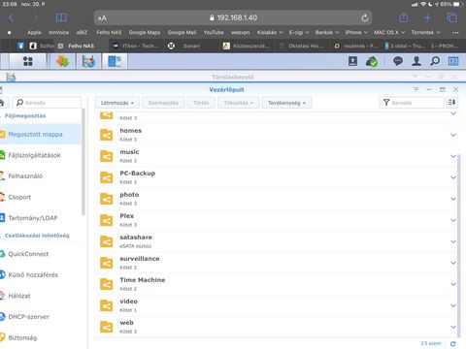Open the Titkosítás dropdown
466x349 pixels.
[x=239, y=103]
